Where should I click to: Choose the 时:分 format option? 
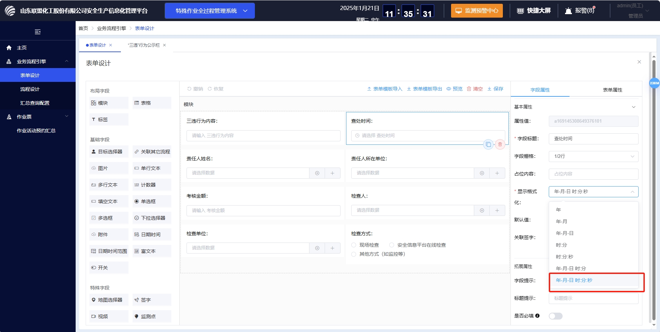coord(593,245)
